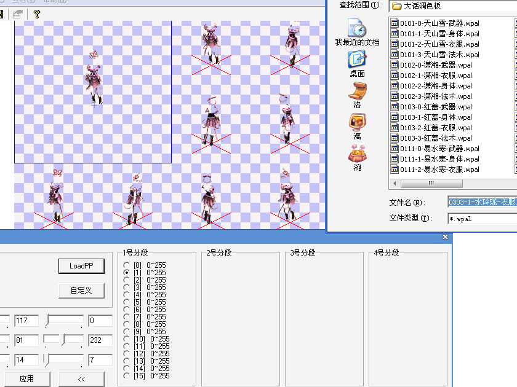Click the file list scrollbar left arrow

[395, 183]
